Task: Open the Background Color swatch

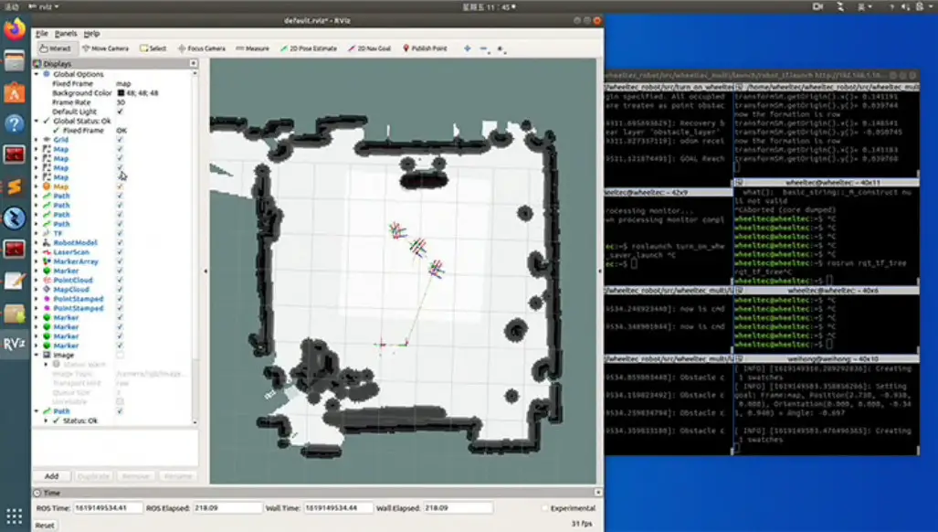Action: tap(120, 92)
